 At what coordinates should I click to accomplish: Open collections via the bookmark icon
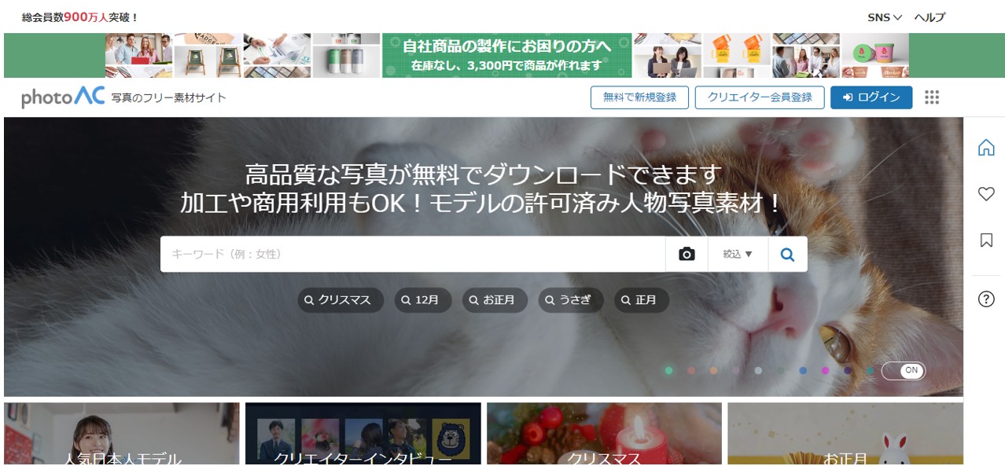[x=985, y=240]
